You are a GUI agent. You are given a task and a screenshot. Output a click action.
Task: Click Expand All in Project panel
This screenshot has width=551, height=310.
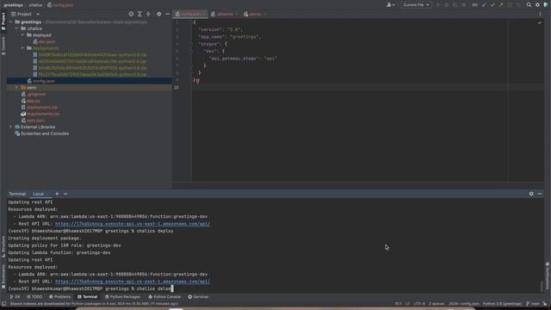139,14
